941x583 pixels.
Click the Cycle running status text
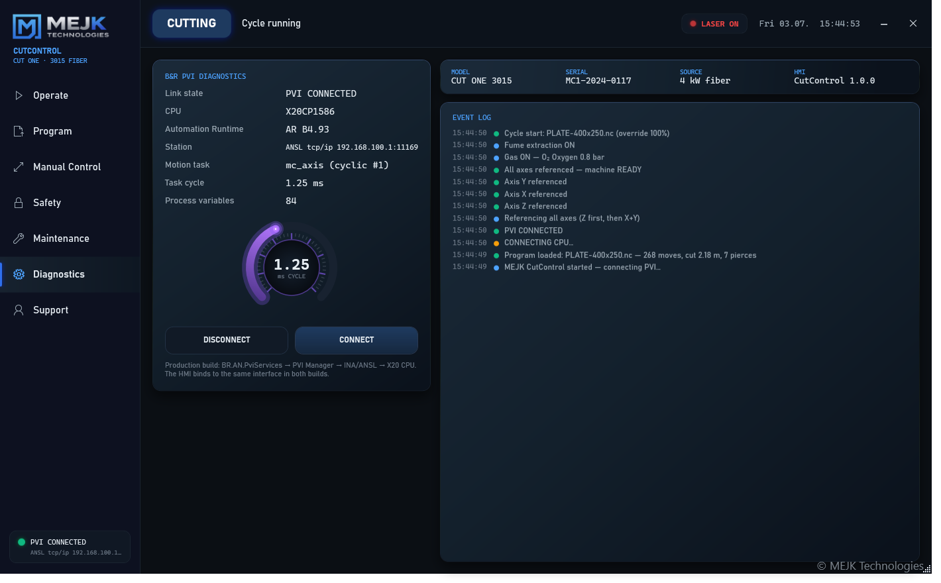(x=271, y=23)
